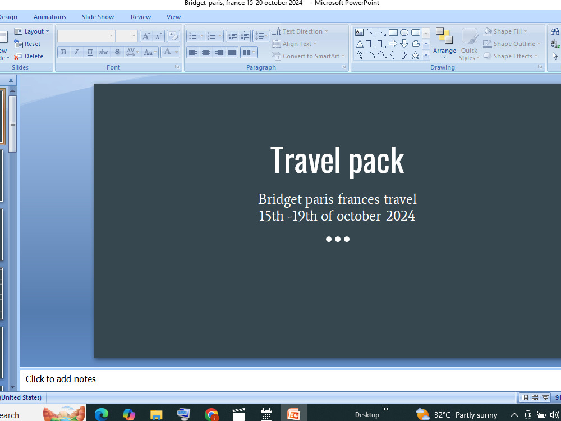The height and width of the screenshot is (421, 561).
Task: Select the Left Brace shape
Action: pos(393,55)
